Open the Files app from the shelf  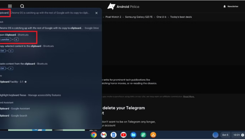[133, 135]
